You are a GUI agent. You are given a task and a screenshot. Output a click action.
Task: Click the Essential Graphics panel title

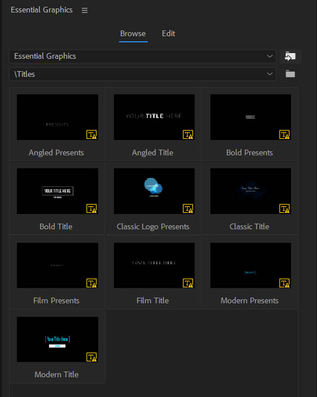[42, 10]
